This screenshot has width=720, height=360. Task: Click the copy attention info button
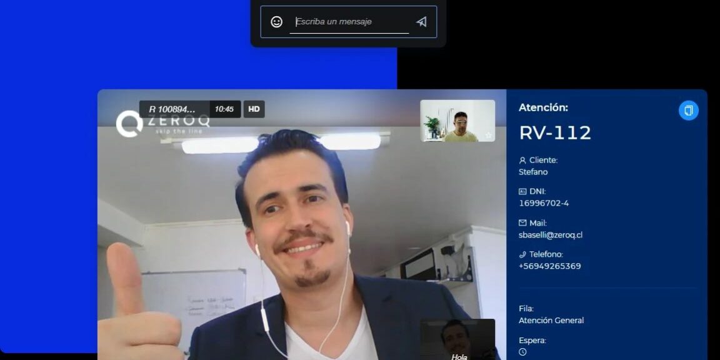click(x=688, y=111)
